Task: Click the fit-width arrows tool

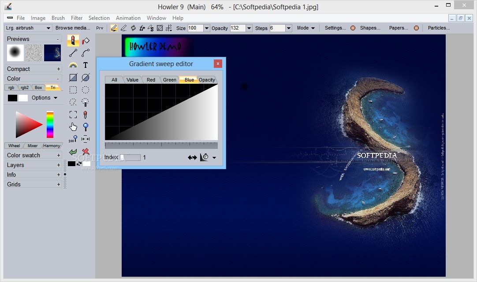Action: pyautogui.click(x=86, y=139)
